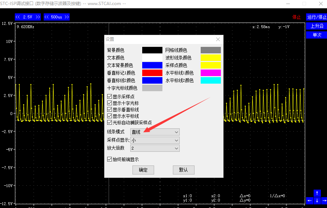
Task: Minimize the STC-ISP window
Action: [288, 4]
